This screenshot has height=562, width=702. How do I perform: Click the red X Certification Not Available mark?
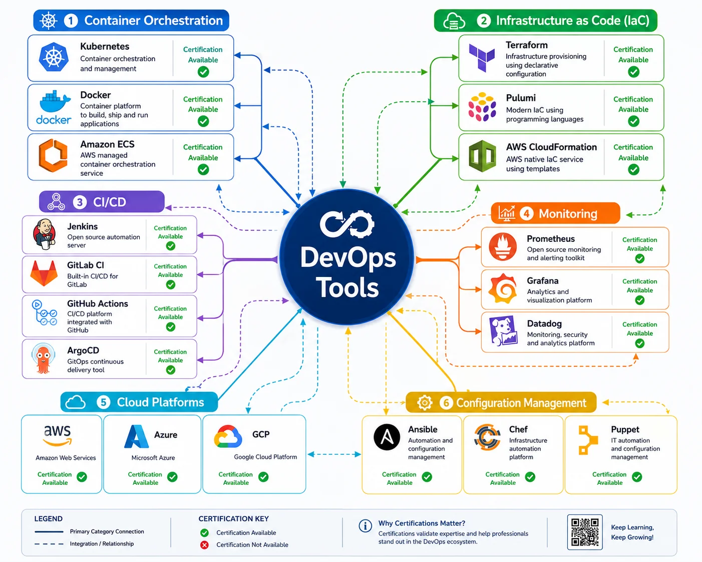pos(204,545)
